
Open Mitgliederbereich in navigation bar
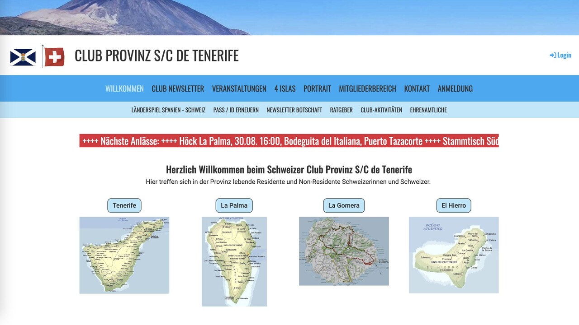(x=367, y=88)
